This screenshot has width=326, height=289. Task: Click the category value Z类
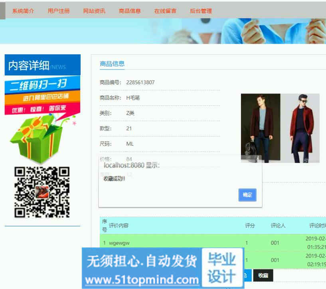coord(130,113)
